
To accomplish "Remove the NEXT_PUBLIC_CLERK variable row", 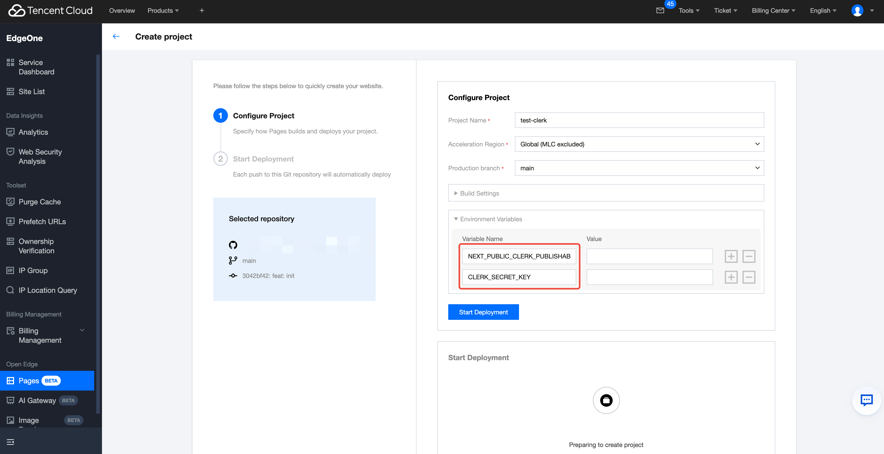I will [x=749, y=256].
